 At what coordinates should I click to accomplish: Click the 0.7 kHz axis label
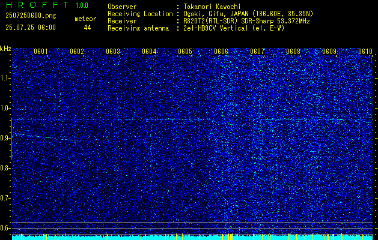5,198
